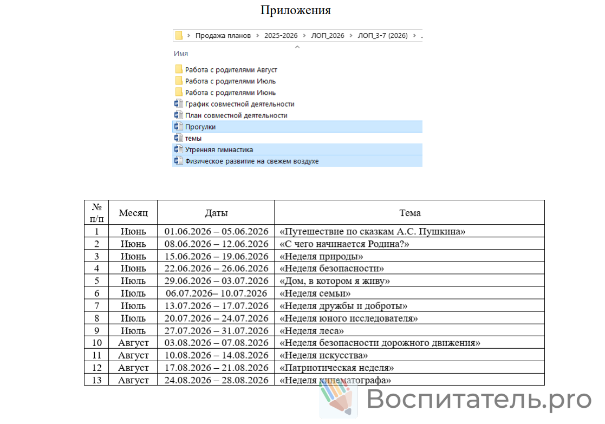Navigate to ЛОП_2026 in the address path
605x424 pixels.
[328, 36]
